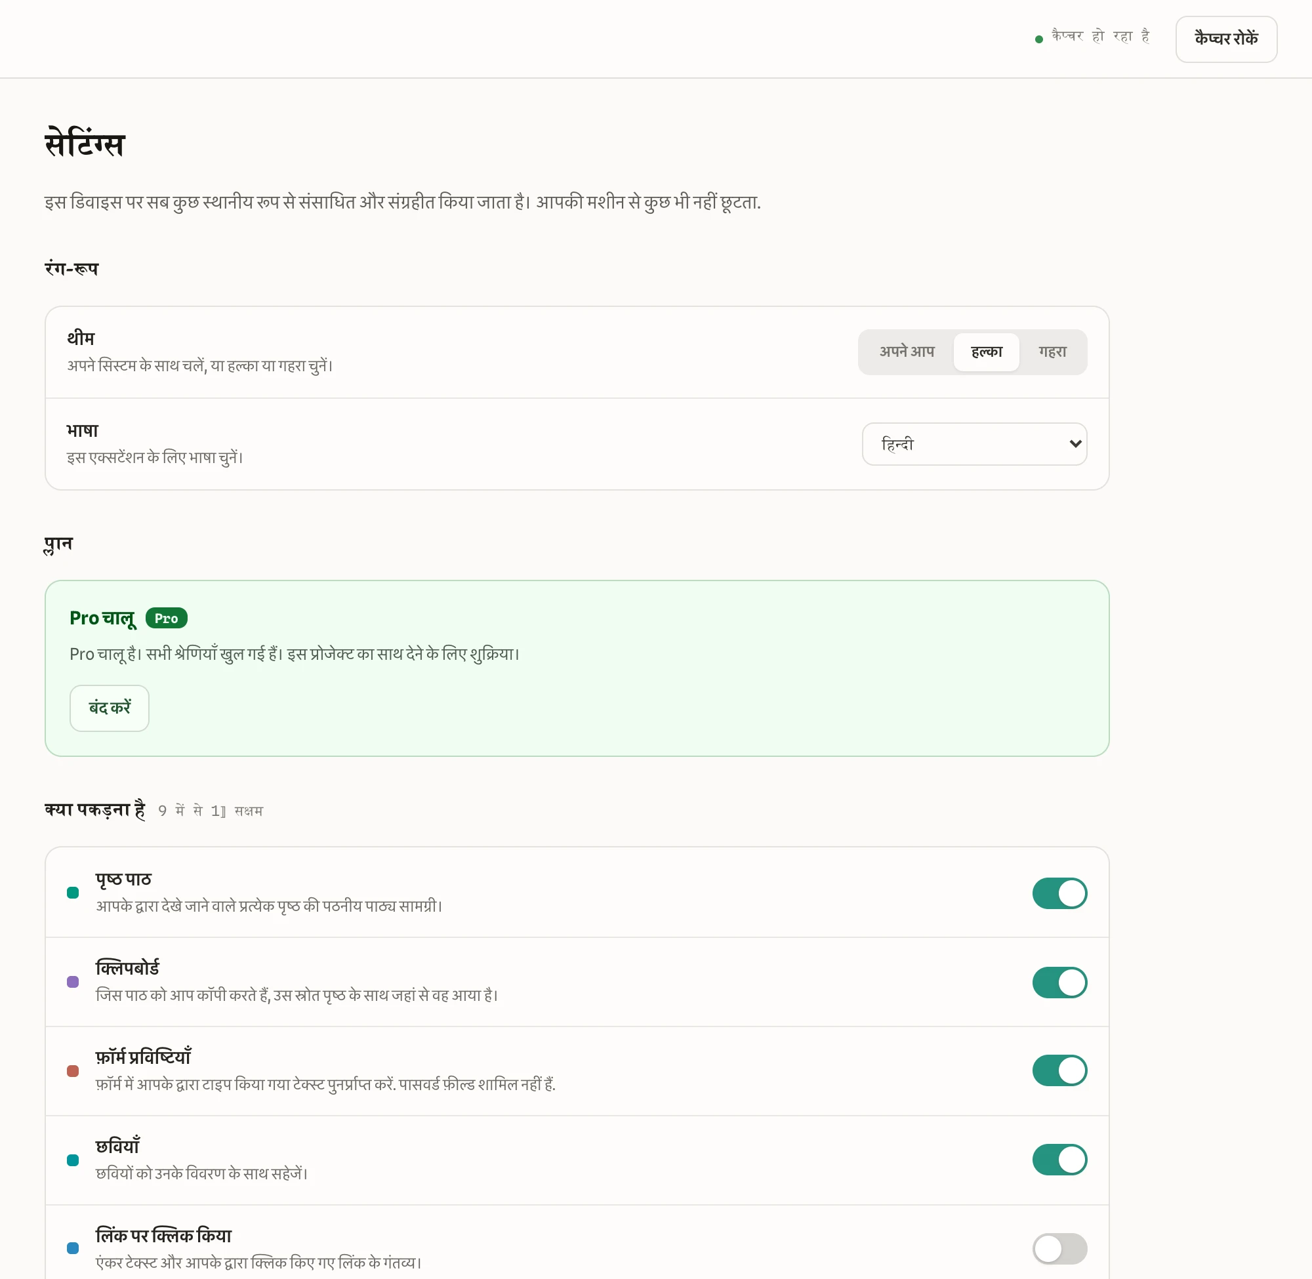Image resolution: width=1312 pixels, height=1279 pixels.
Task: Toggle the छवियाँ capture switch
Action: pyautogui.click(x=1059, y=1160)
